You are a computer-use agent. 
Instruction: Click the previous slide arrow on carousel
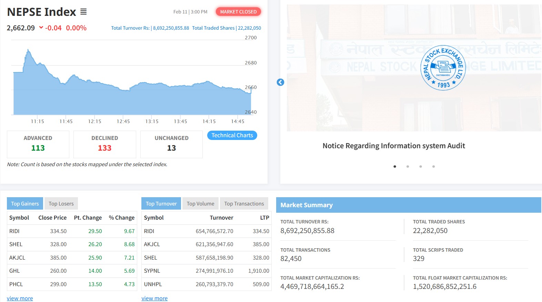coord(280,82)
